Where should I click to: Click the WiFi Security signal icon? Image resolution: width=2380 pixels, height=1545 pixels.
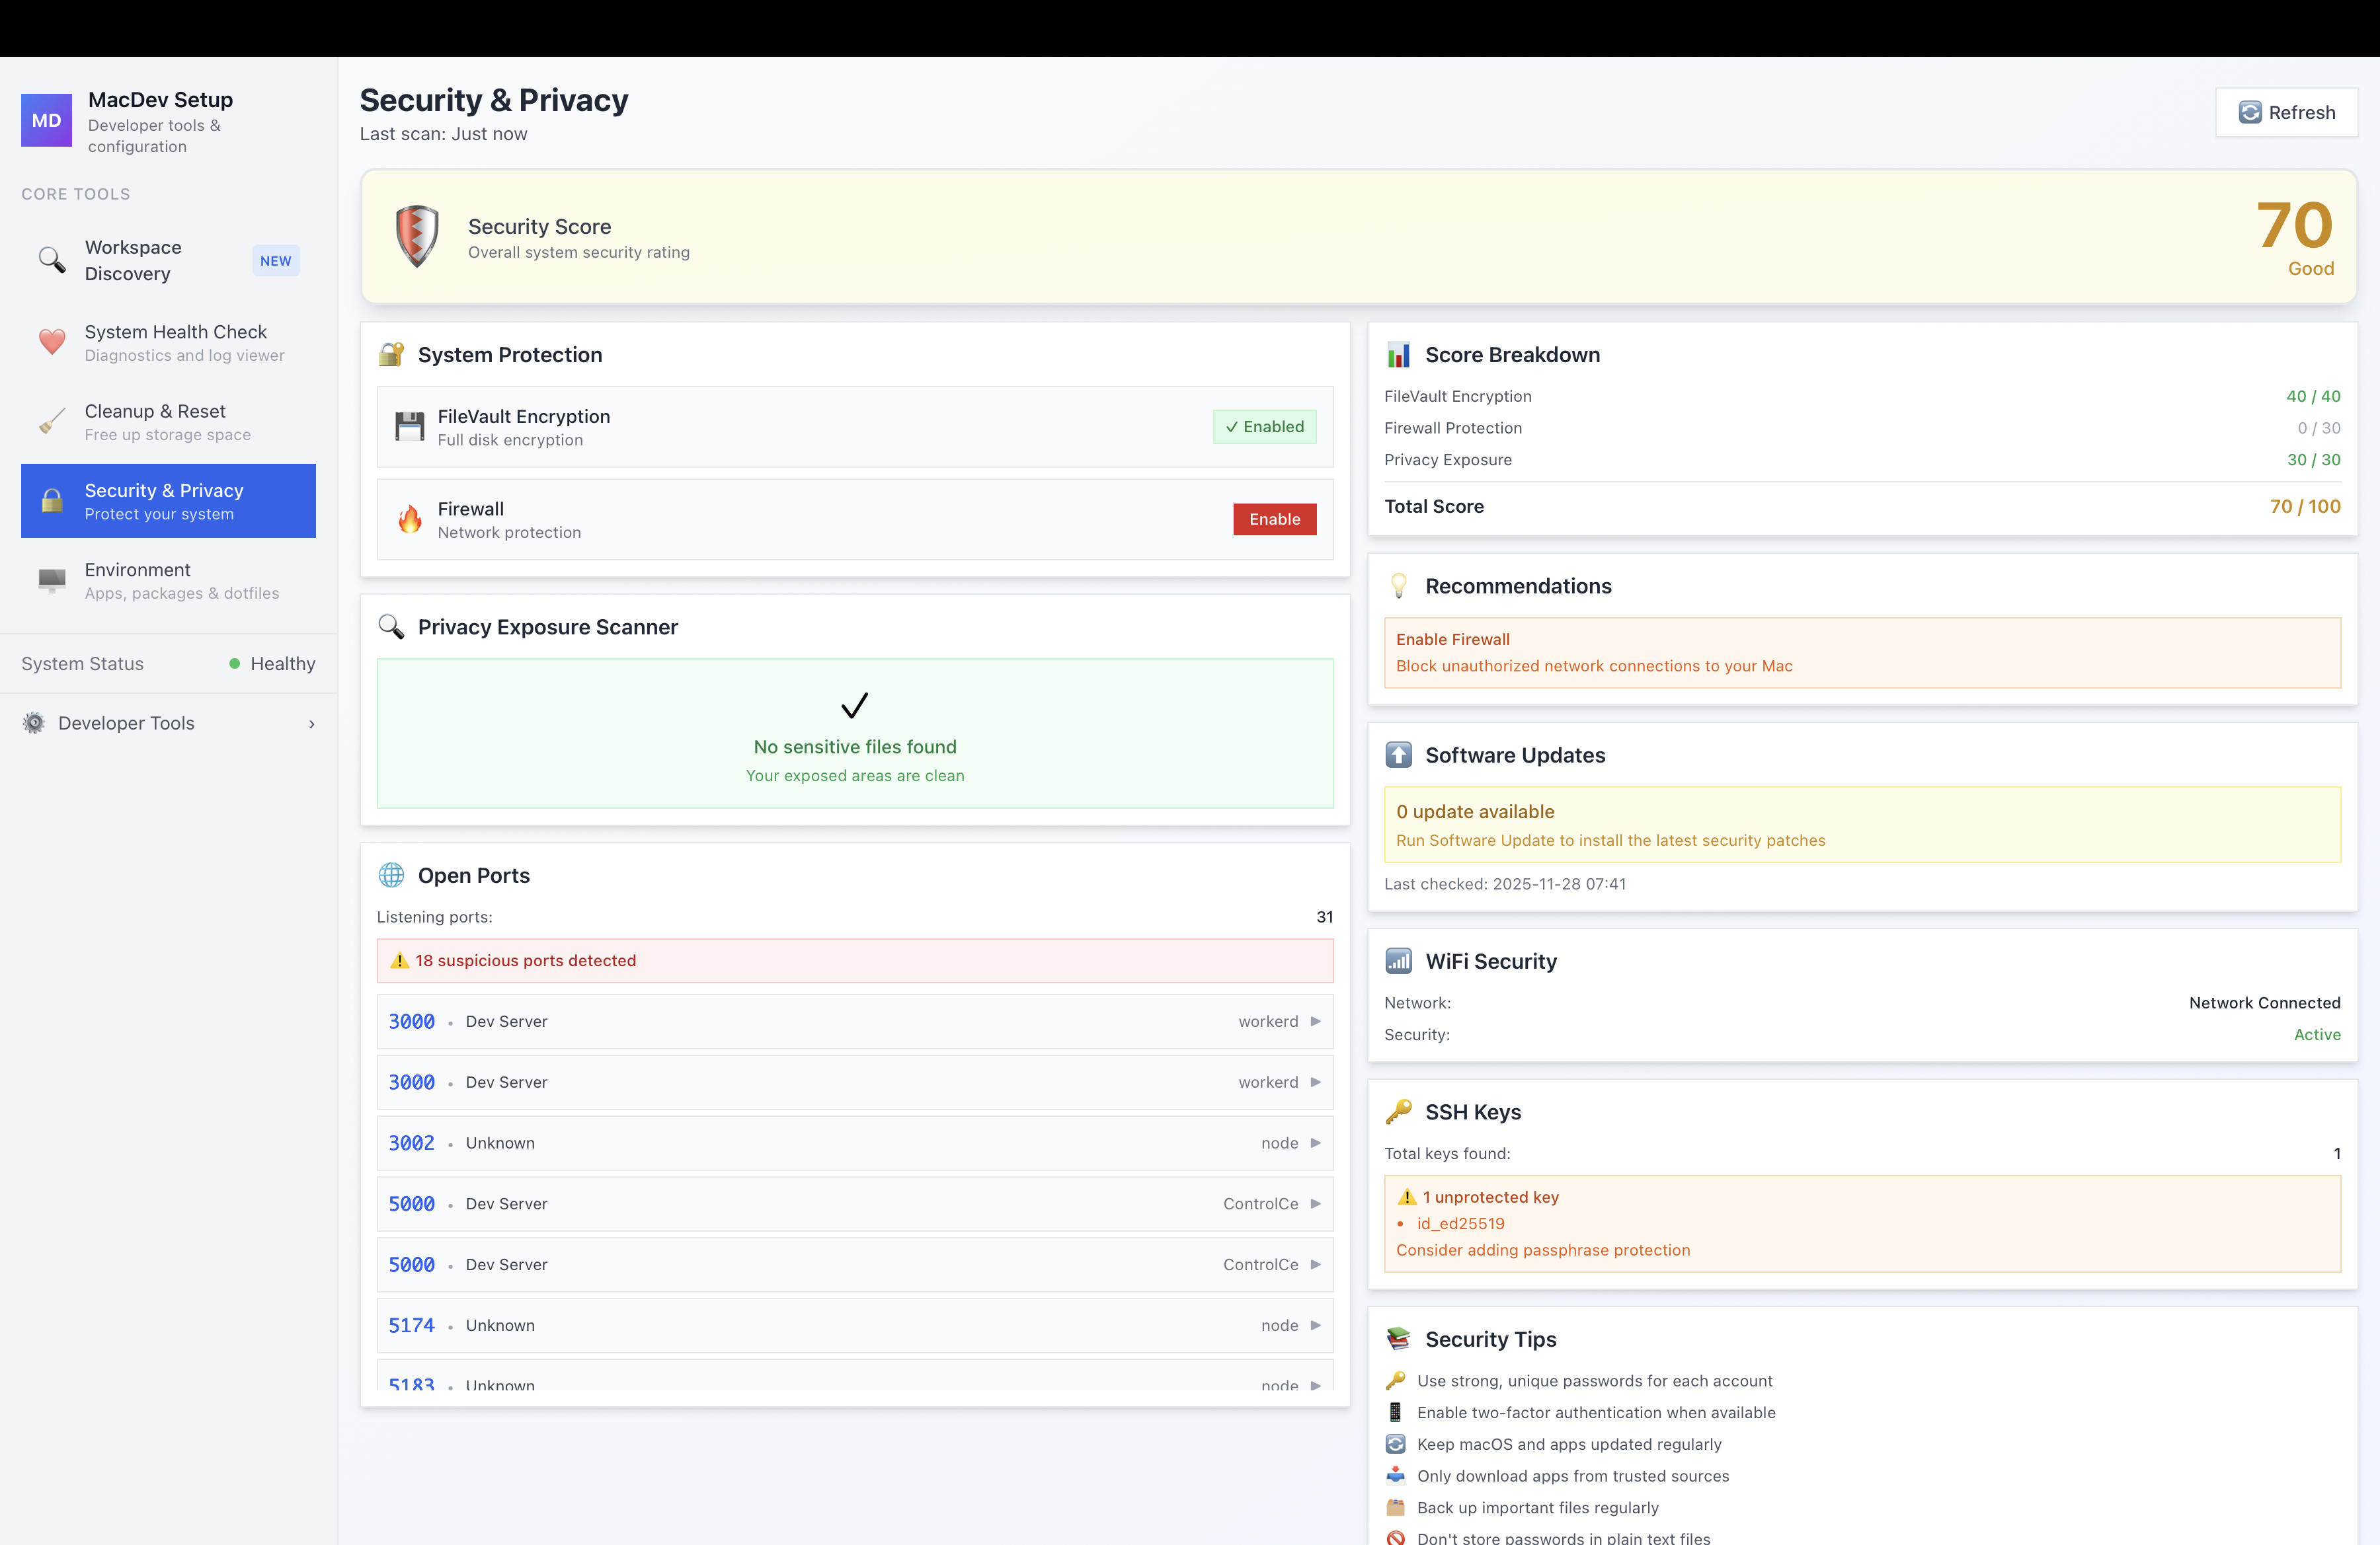point(1399,960)
